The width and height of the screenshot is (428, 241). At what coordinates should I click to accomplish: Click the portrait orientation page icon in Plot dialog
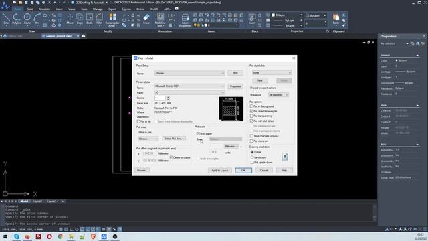pyautogui.click(x=285, y=157)
